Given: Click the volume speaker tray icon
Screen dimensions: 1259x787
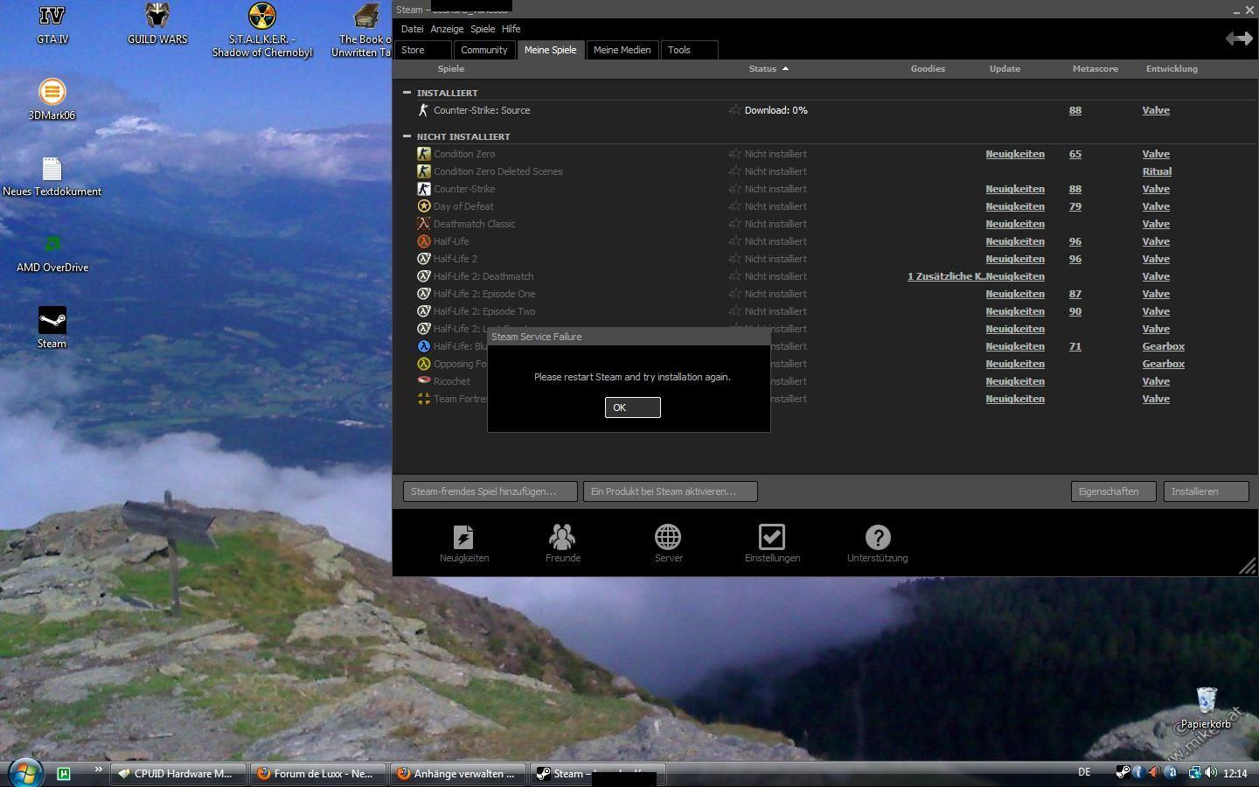Looking at the screenshot, I should pos(1211,772).
